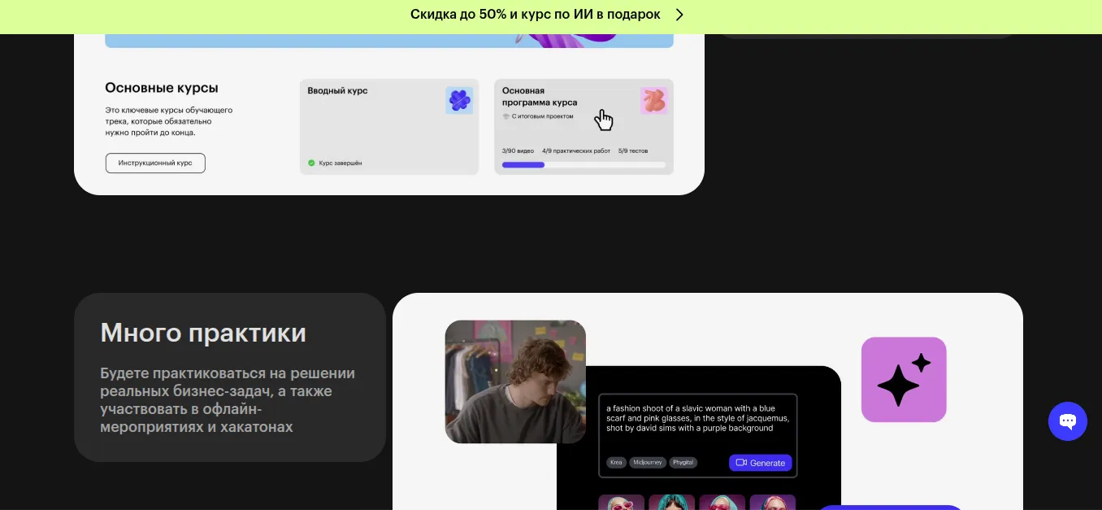Image resolution: width=1102 pixels, height=510 pixels.
Task: Click the Много практики heading
Action: pyautogui.click(x=203, y=333)
